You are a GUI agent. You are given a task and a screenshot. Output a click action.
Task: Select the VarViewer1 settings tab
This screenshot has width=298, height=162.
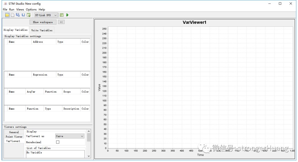[14, 141]
